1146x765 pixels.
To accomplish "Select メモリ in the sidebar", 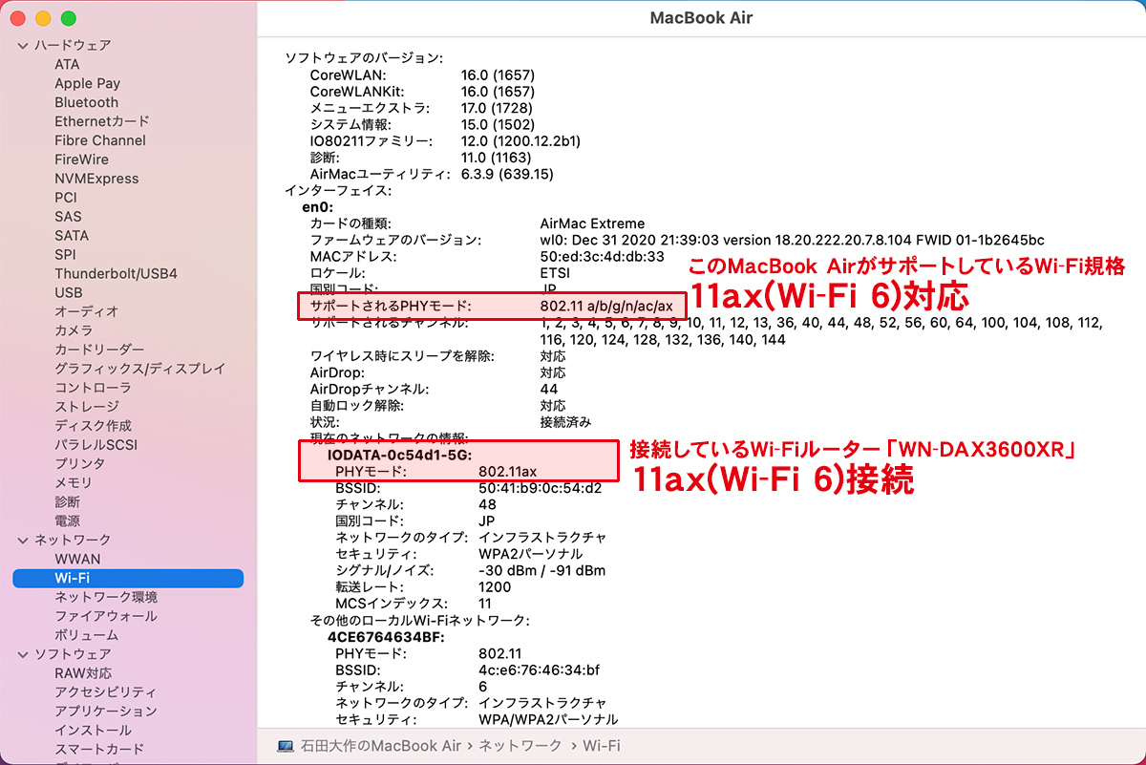I will click(x=74, y=482).
